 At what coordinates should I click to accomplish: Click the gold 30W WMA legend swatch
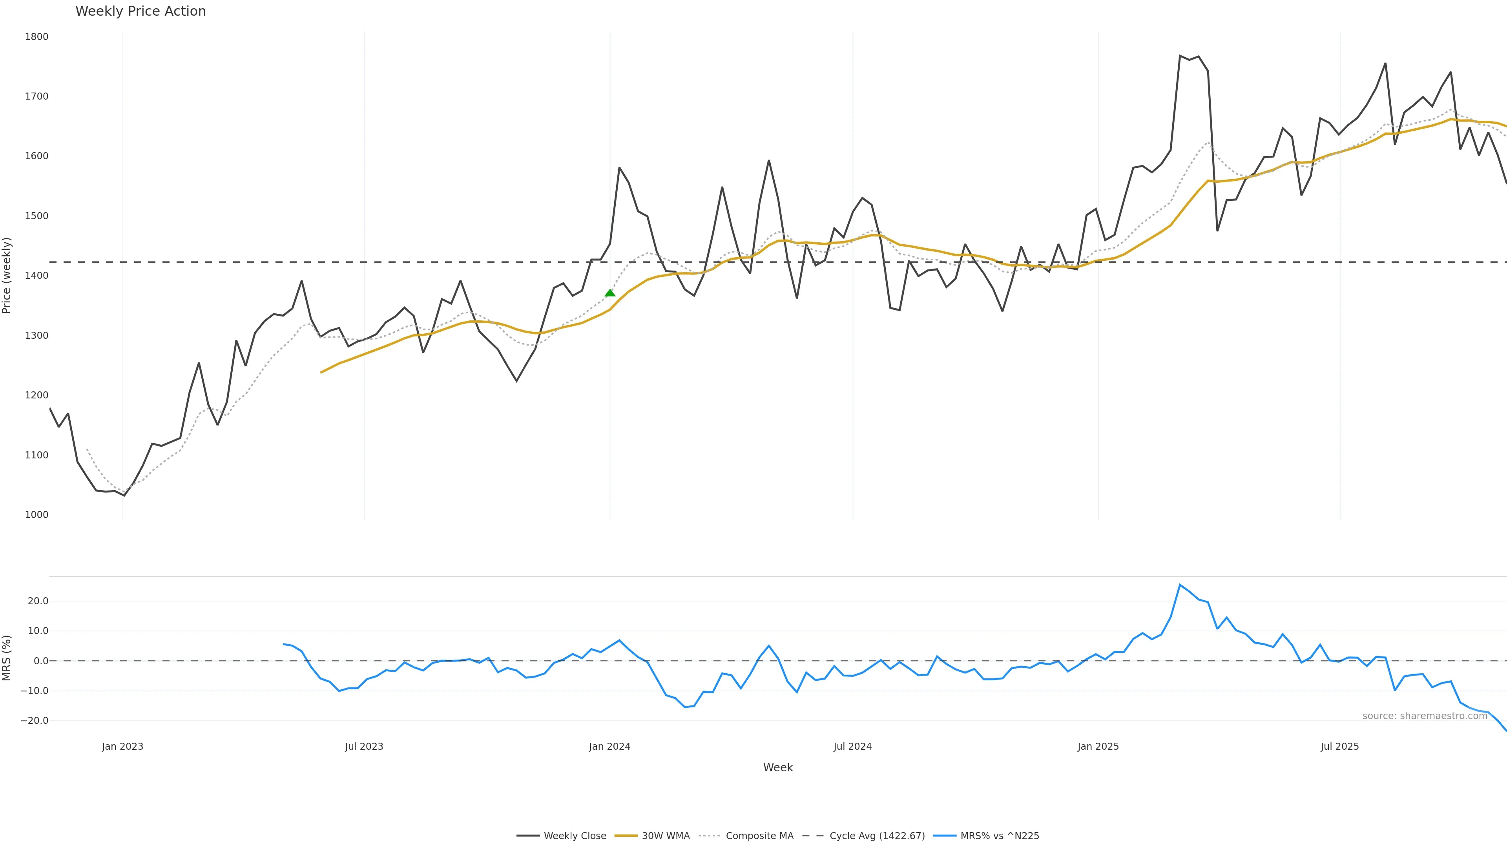point(626,836)
